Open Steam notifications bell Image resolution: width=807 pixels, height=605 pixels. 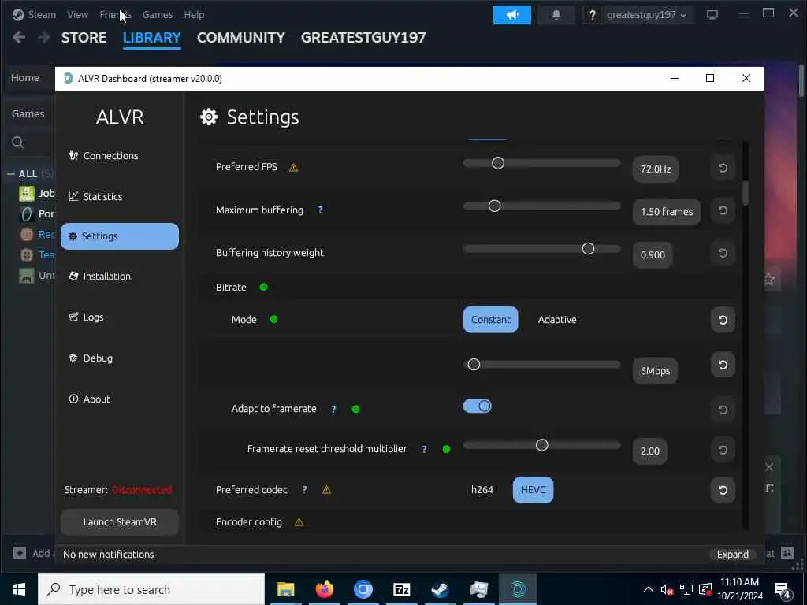click(556, 15)
